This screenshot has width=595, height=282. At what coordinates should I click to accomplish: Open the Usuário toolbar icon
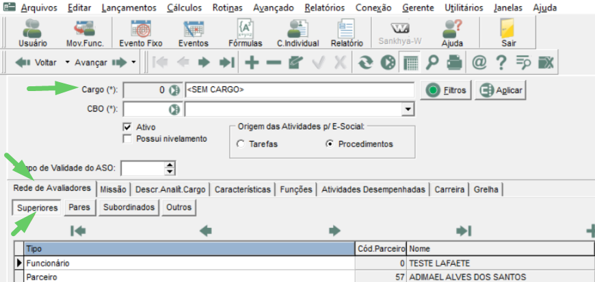click(x=33, y=33)
